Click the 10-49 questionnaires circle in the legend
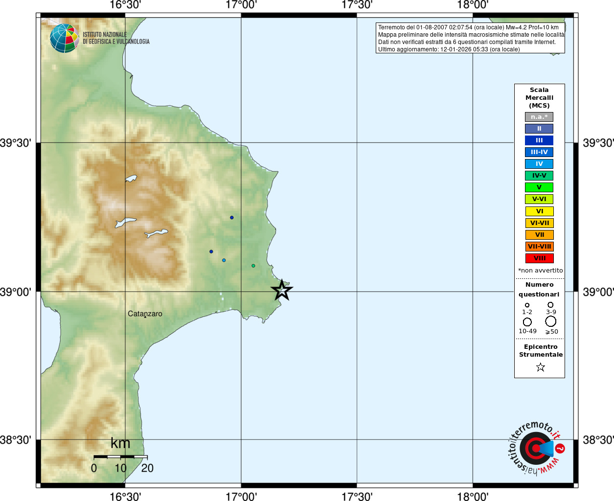The width and height of the screenshot is (614, 501). point(527,322)
